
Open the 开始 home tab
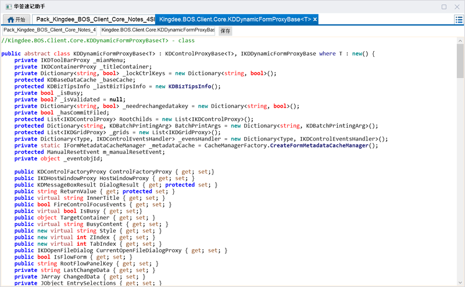(17, 20)
